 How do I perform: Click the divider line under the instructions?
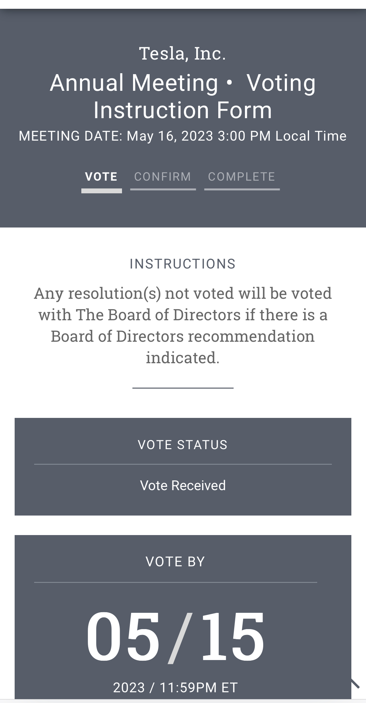click(183, 388)
